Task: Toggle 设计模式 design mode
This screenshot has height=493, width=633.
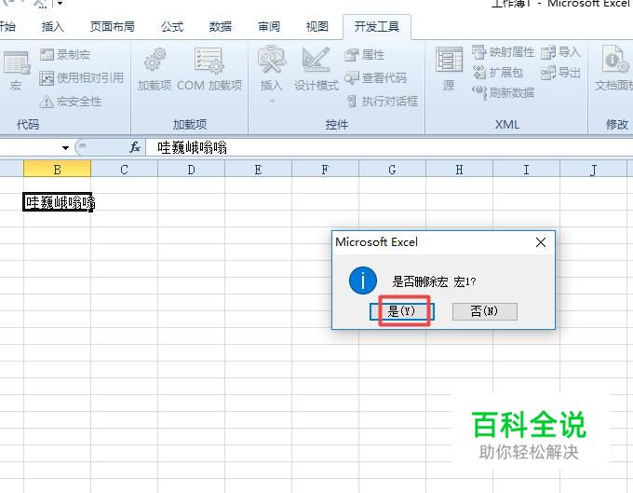Action: (x=316, y=70)
